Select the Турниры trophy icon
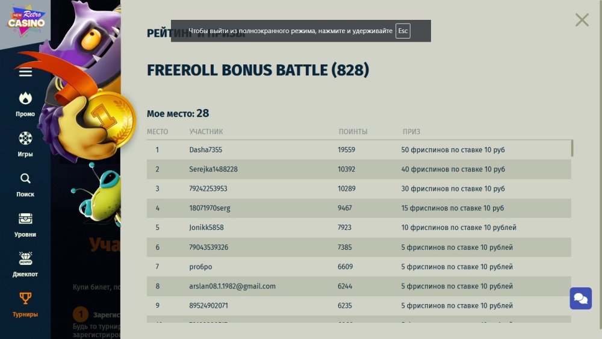 (25, 299)
